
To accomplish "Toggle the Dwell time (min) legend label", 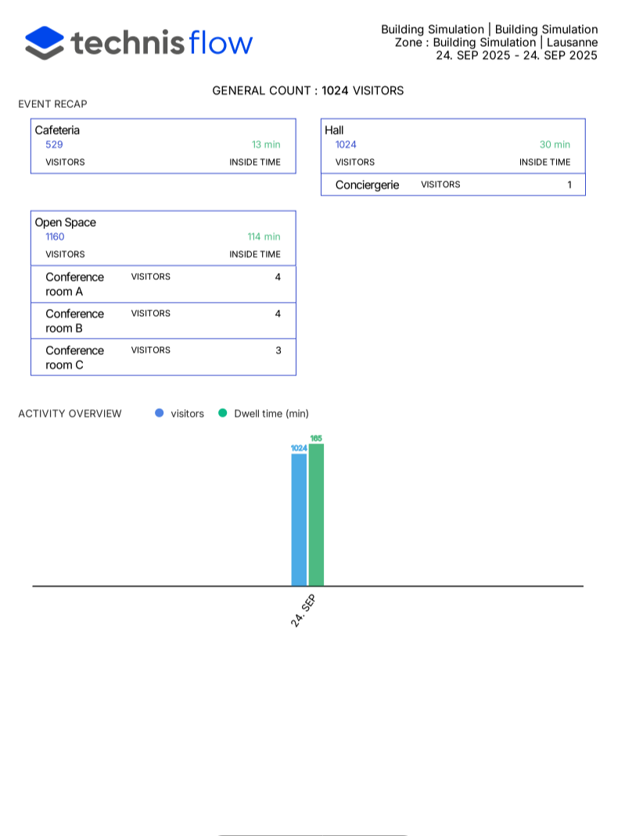I will pos(271,414).
